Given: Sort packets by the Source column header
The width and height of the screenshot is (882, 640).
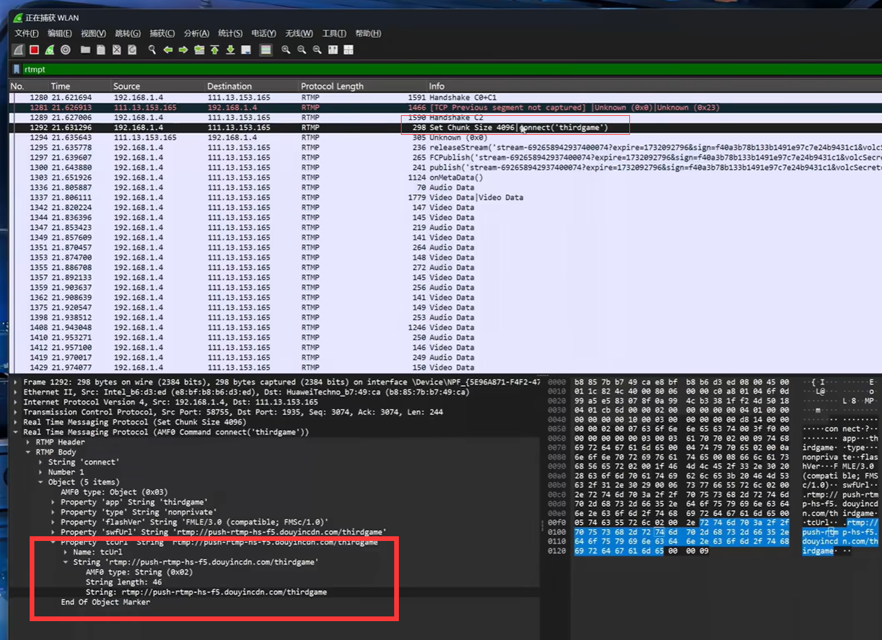Looking at the screenshot, I should click(x=127, y=86).
